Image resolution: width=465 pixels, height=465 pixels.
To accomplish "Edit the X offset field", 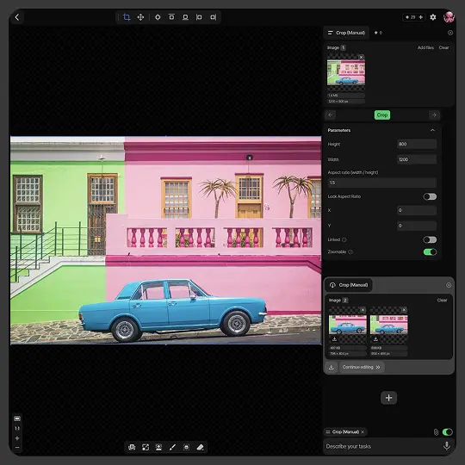I will coord(417,210).
